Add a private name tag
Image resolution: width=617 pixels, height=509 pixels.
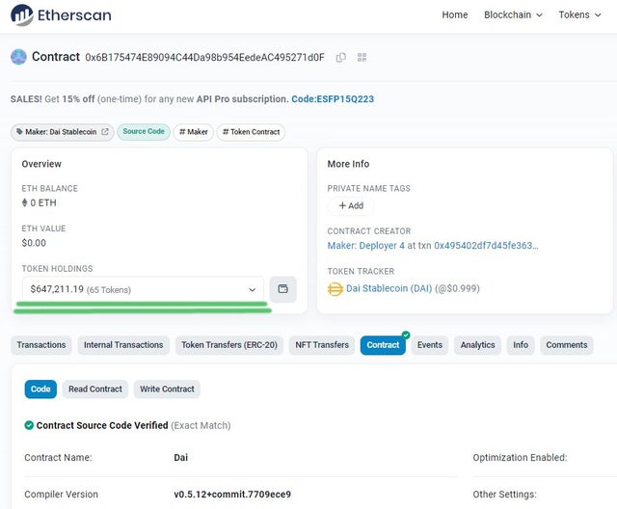coord(351,205)
